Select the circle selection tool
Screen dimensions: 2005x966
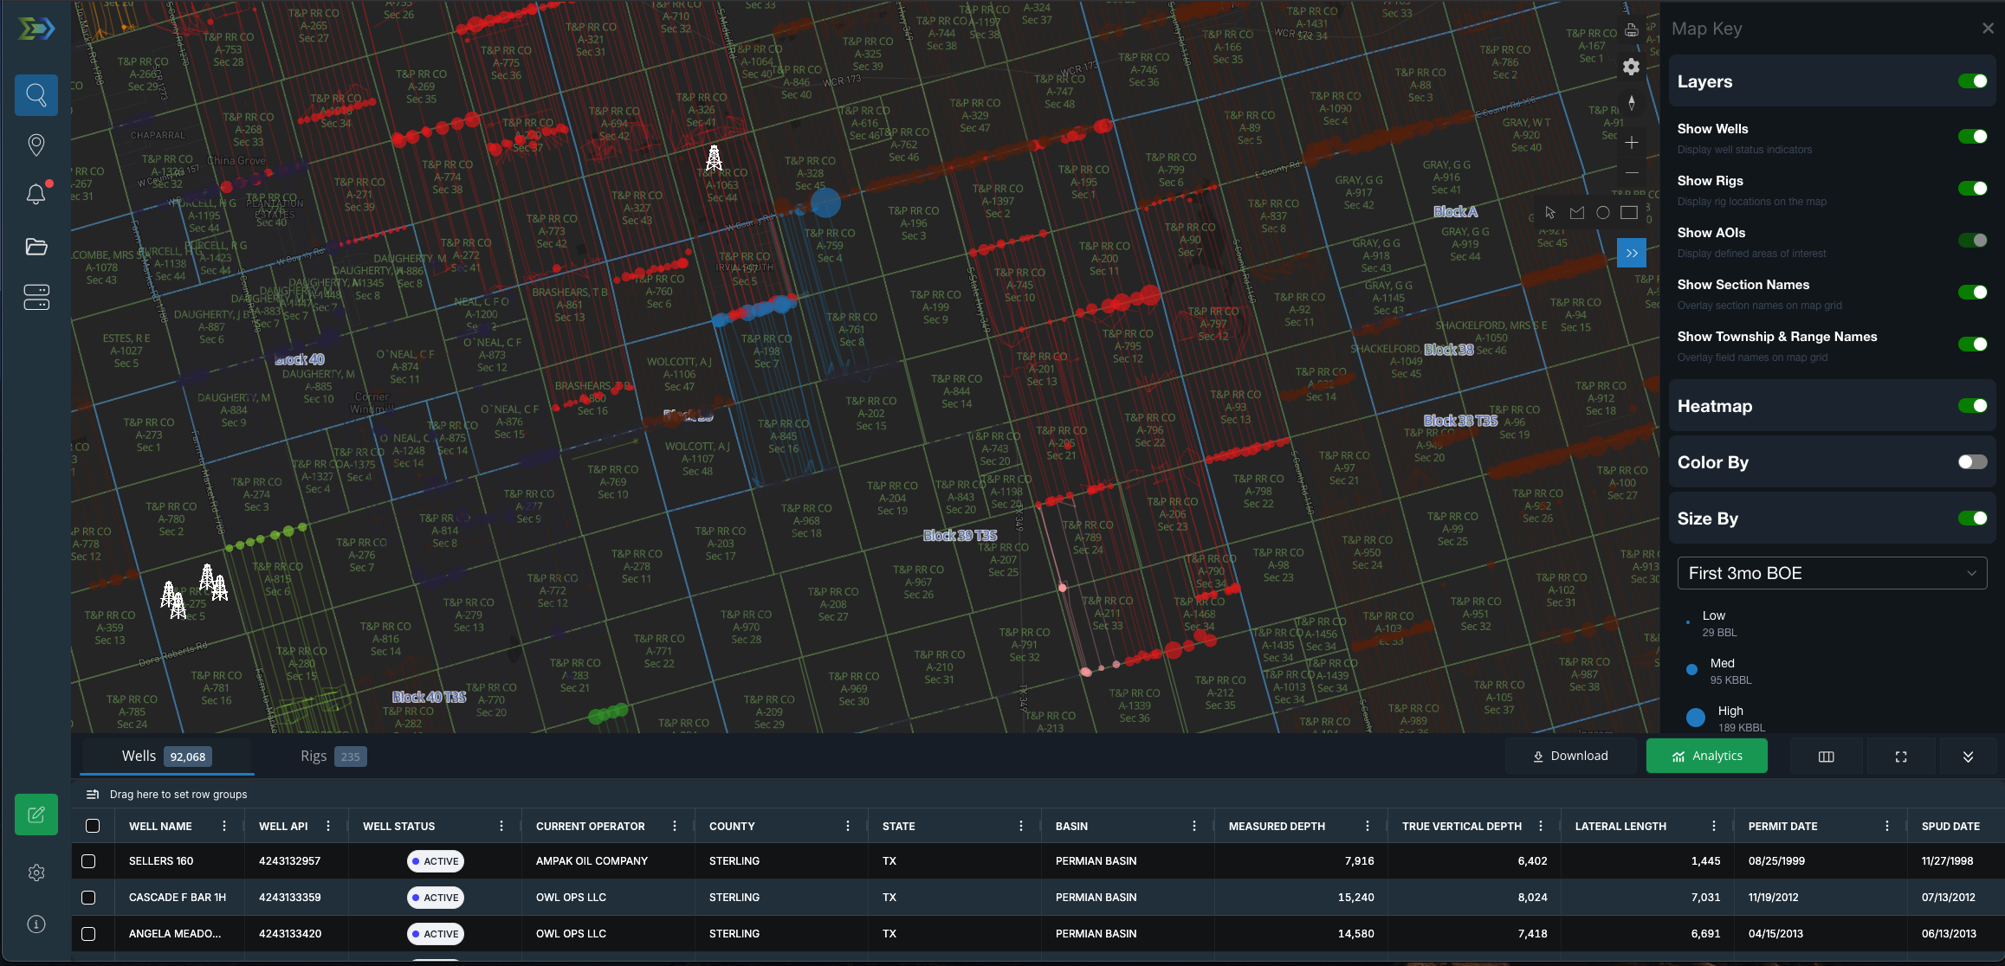1603,213
